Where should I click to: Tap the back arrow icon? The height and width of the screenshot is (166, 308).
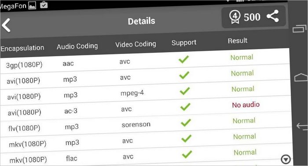pos(6,25)
